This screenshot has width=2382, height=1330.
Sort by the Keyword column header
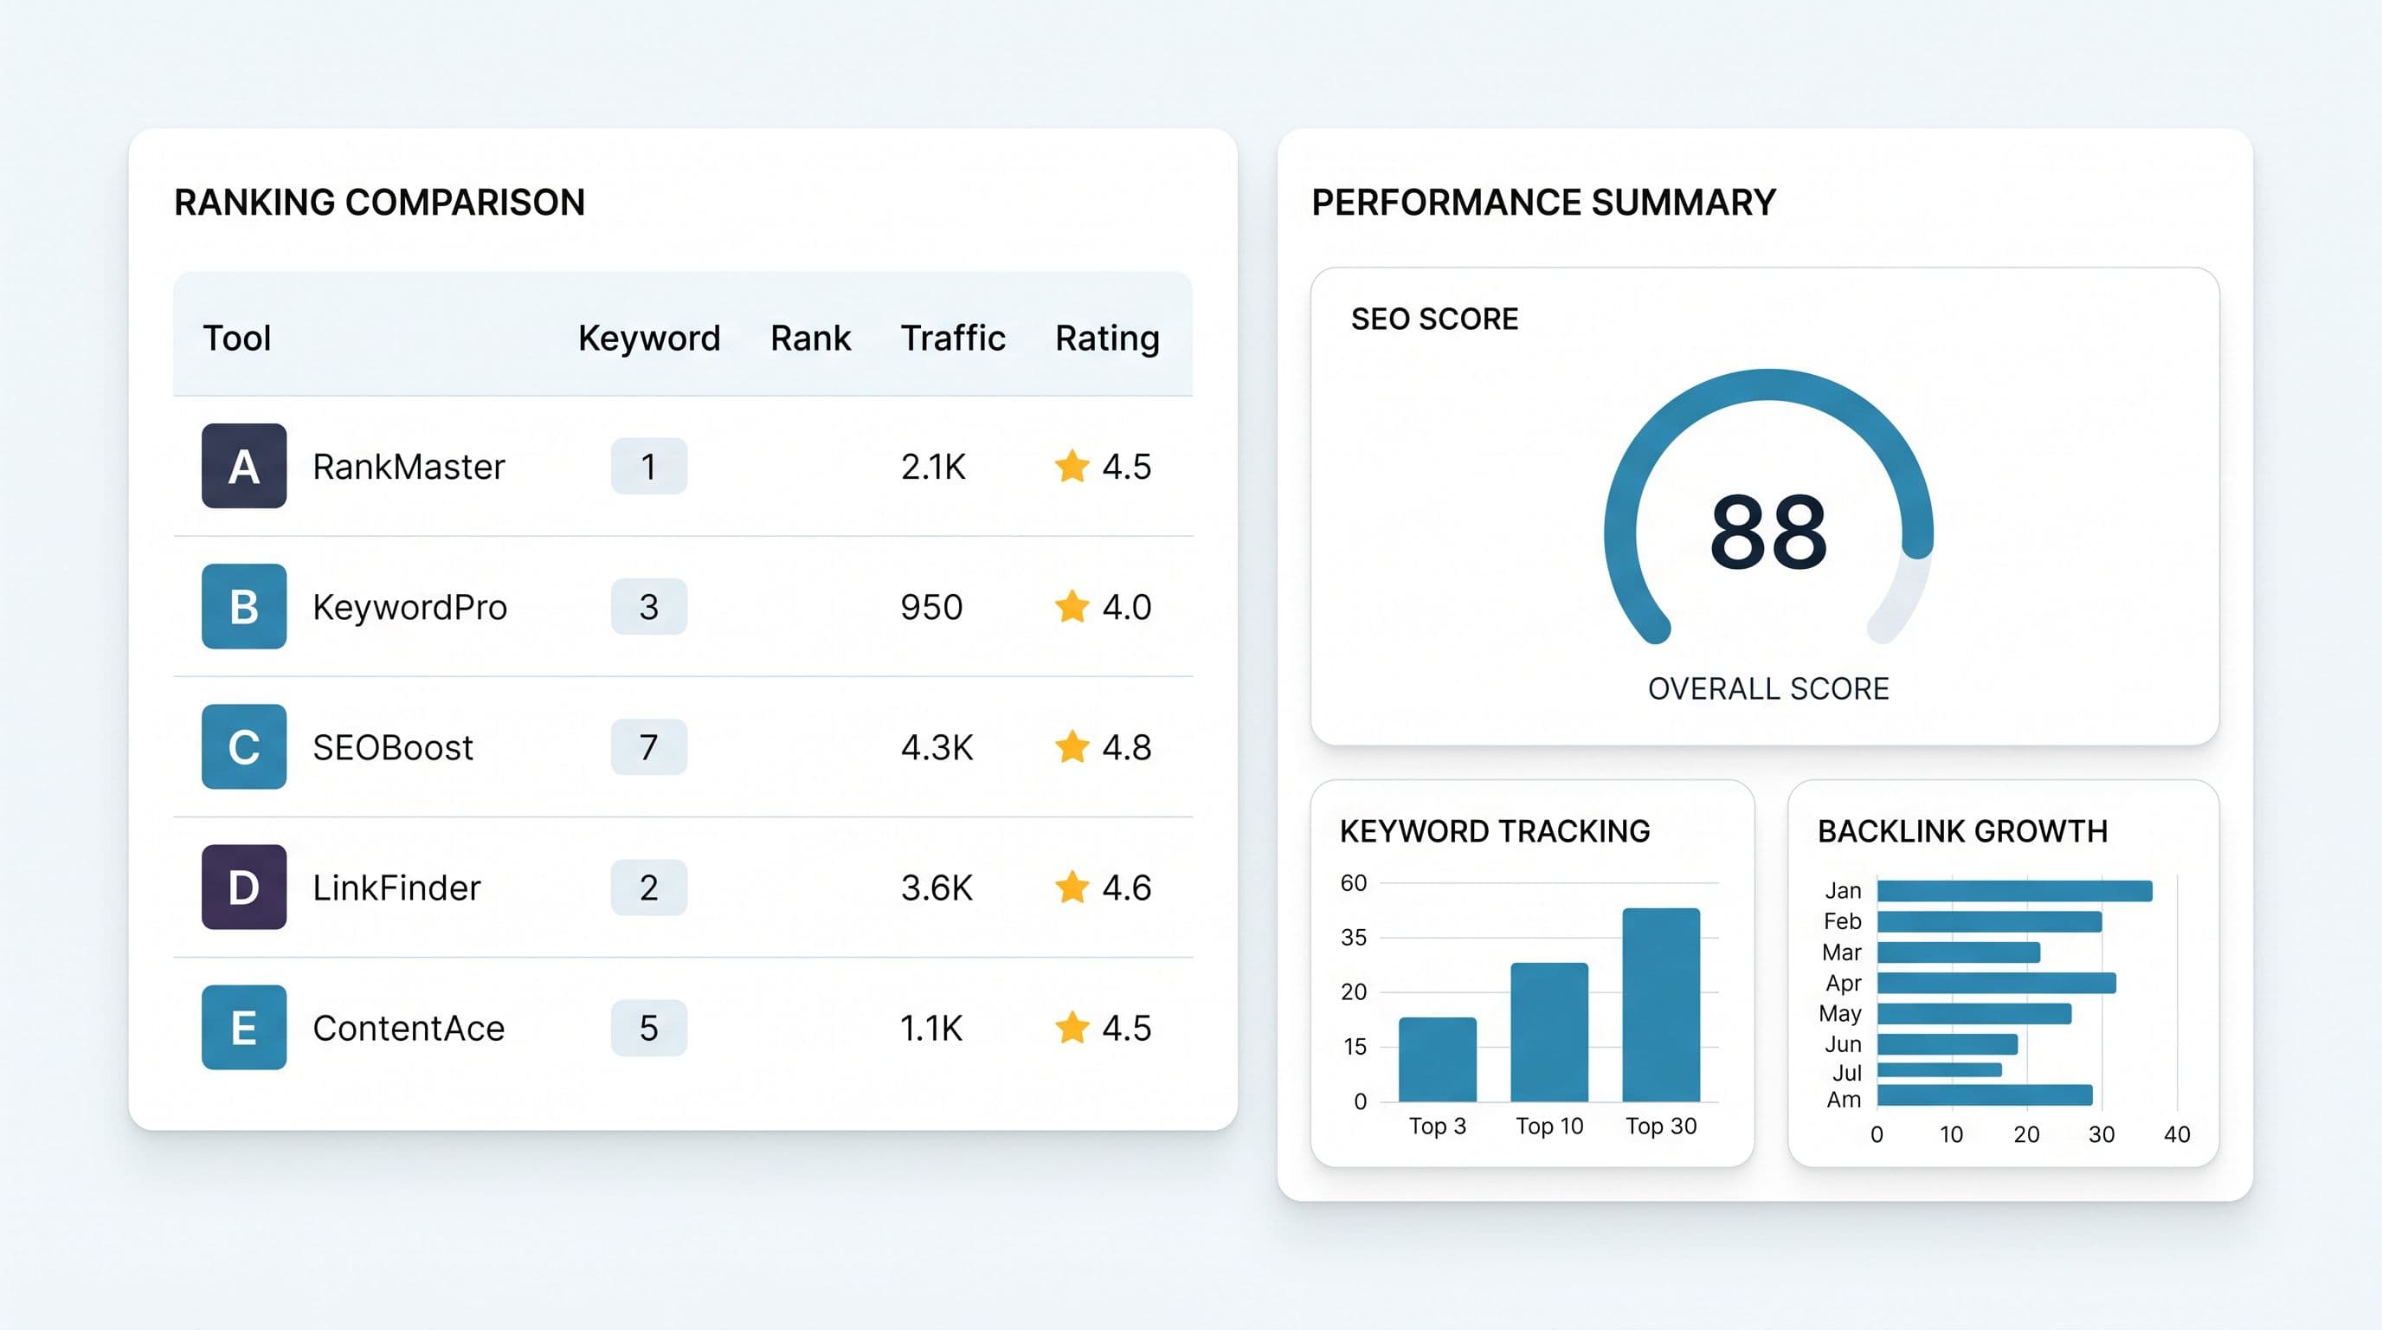pyautogui.click(x=649, y=339)
